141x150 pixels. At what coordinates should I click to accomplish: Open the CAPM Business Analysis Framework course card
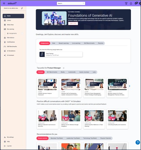(x=47, y=88)
